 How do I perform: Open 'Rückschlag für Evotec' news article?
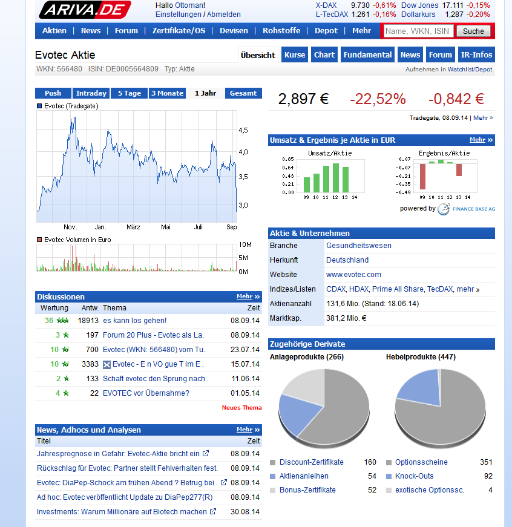(x=127, y=468)
